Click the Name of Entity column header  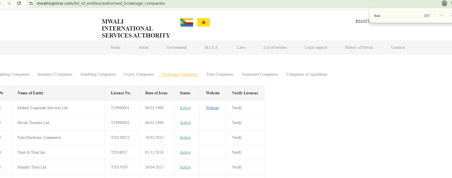[x=31, y=93]
